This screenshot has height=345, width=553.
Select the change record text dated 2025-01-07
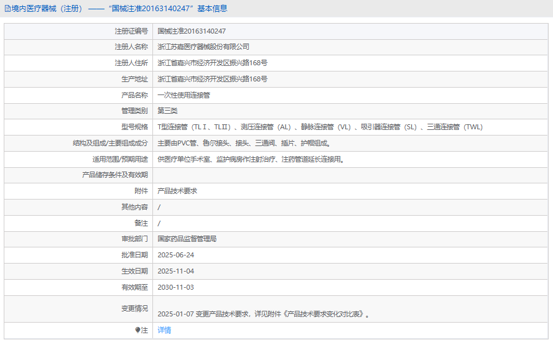[x=264, y=314]
